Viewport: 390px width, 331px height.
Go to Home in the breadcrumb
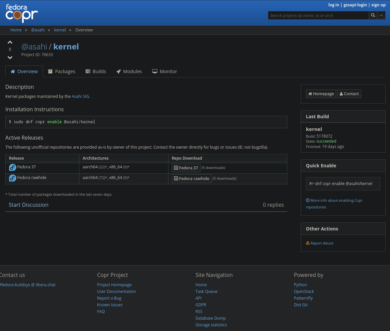point(16,30)
